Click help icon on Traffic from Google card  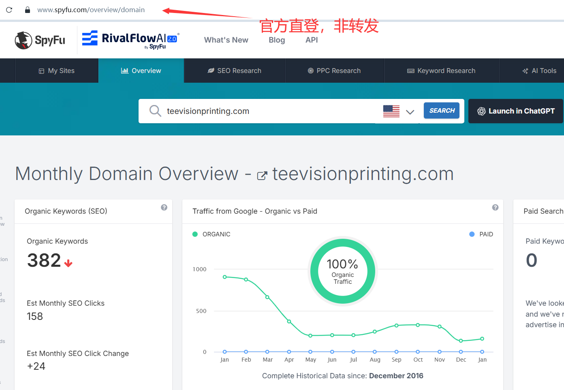[495, 208]
